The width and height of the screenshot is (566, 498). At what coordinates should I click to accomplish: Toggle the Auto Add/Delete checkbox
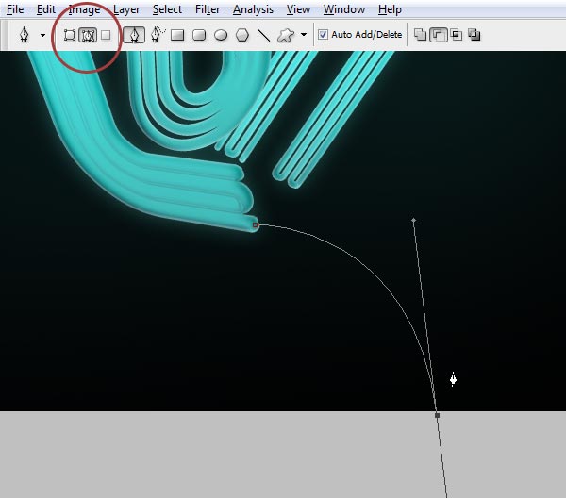click(323, 35)
